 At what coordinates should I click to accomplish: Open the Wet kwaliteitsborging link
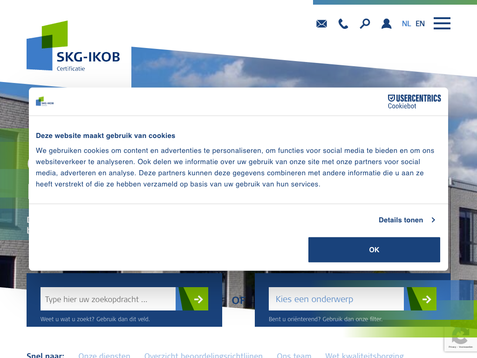point(364,355)
